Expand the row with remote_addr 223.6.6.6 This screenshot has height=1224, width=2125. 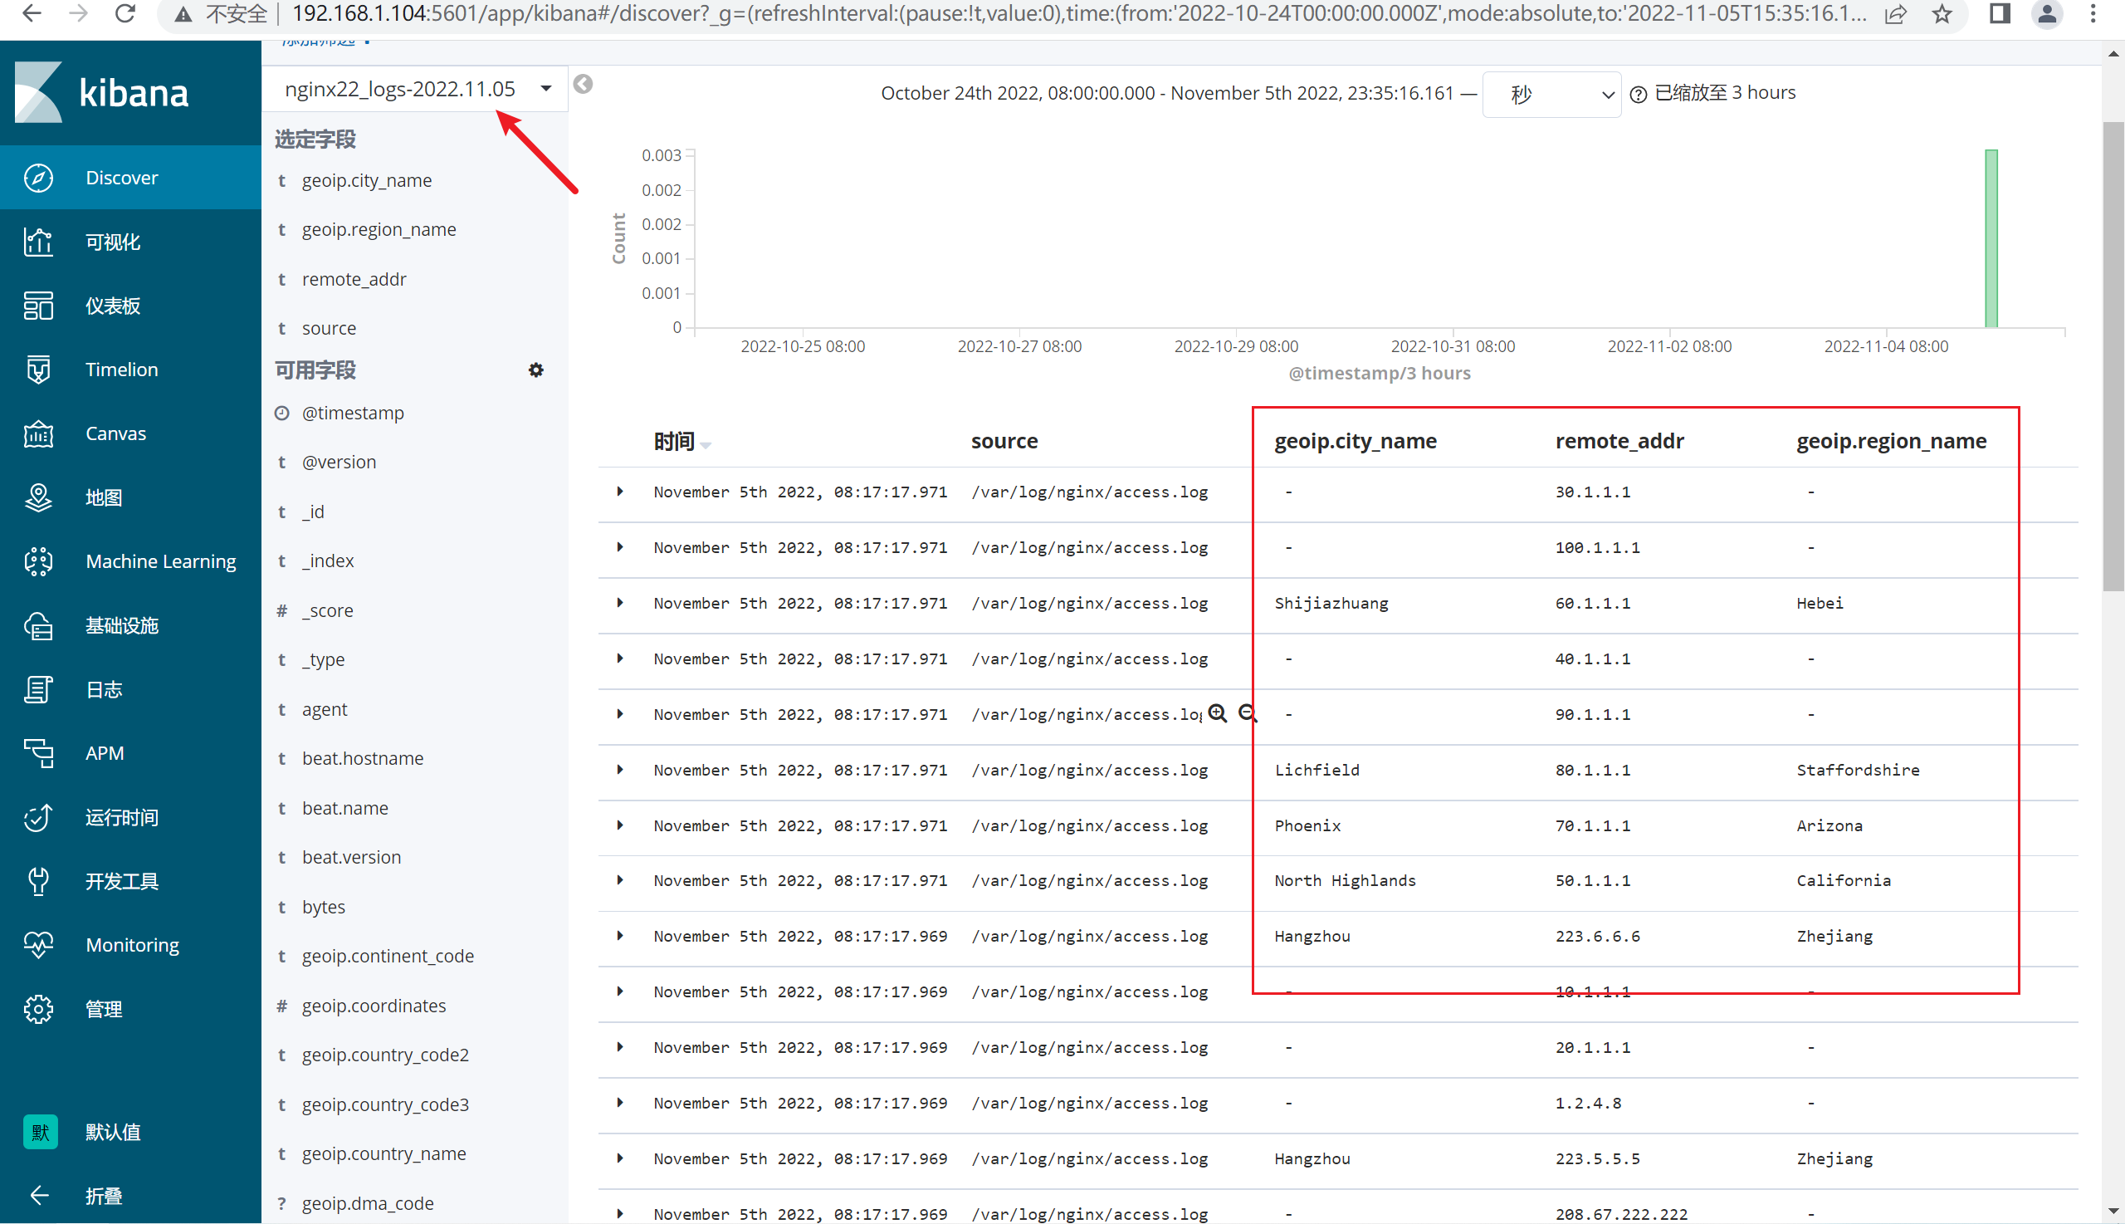(x=620, y=936)
